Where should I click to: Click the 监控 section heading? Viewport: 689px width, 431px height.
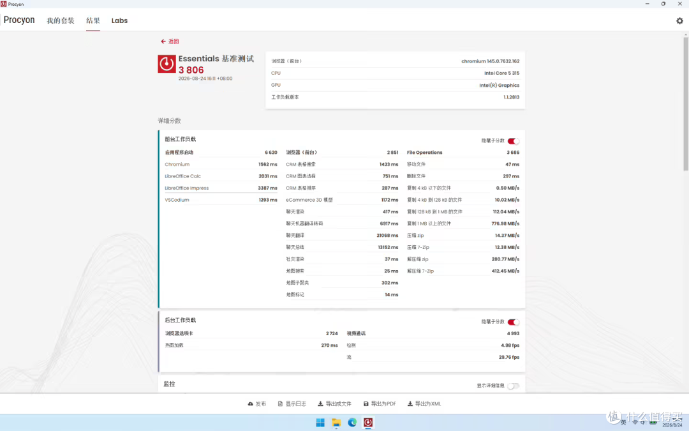click(x=169, y=384)
